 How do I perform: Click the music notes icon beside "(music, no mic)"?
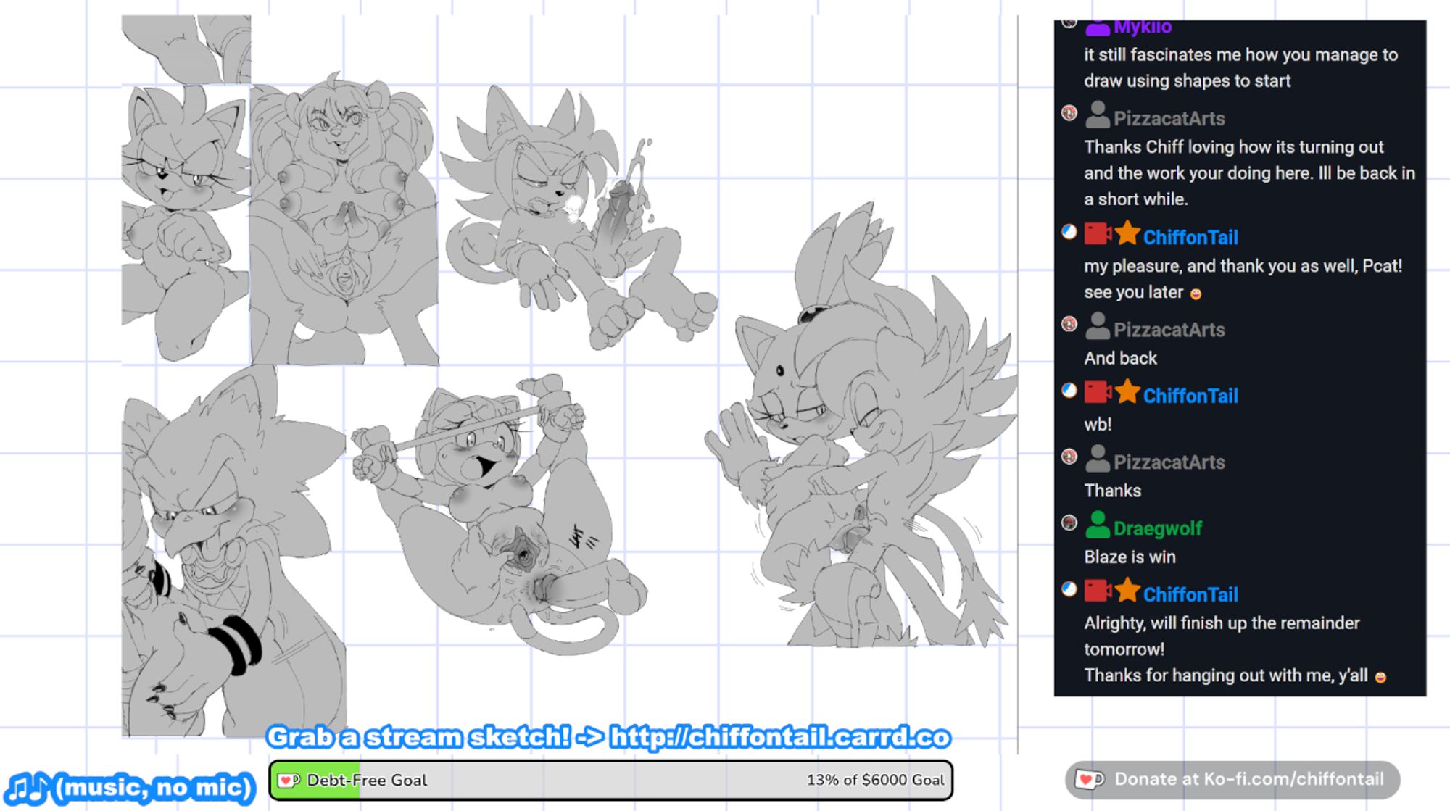click(x=28, y=788)
